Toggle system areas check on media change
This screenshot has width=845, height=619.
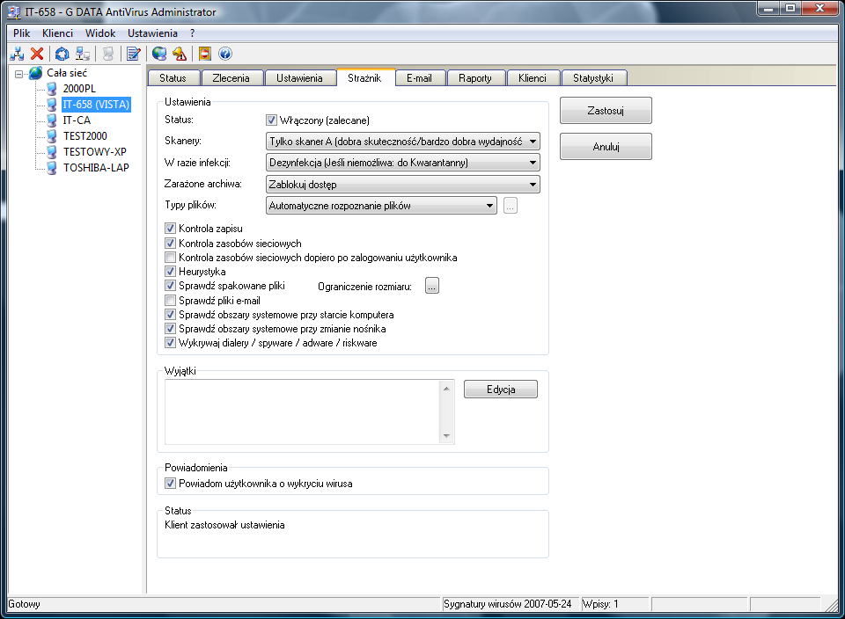click(x=170, y=328)
